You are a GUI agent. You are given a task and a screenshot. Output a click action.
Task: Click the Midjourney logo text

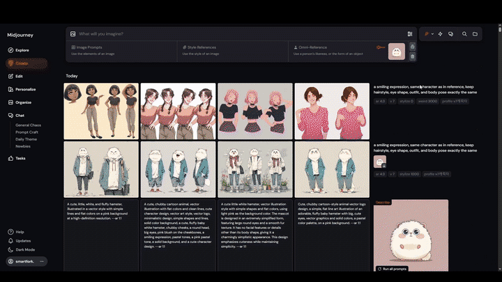(20, 36)
